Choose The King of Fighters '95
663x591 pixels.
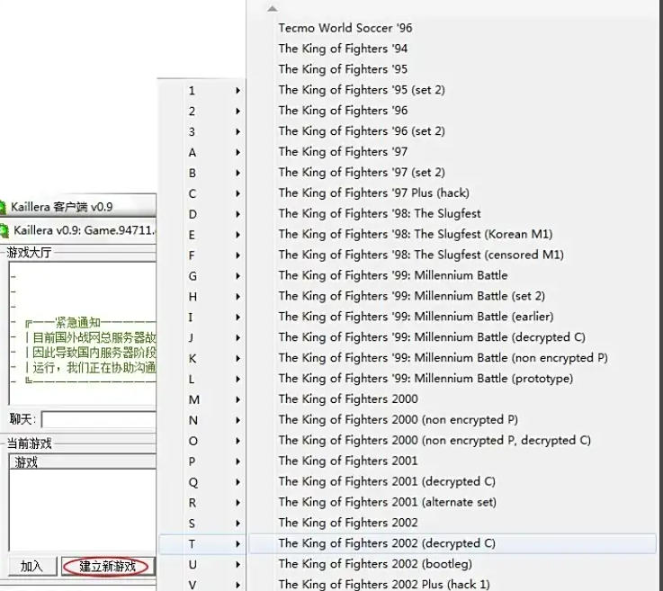pyautogui.click(x=452, y=69)
